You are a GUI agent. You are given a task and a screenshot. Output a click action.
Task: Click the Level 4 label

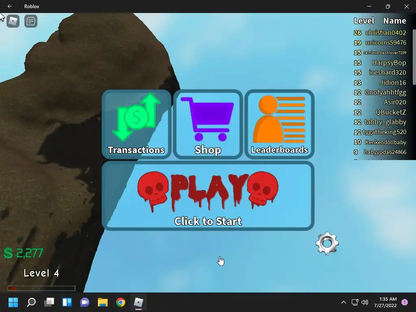(41, 273)
